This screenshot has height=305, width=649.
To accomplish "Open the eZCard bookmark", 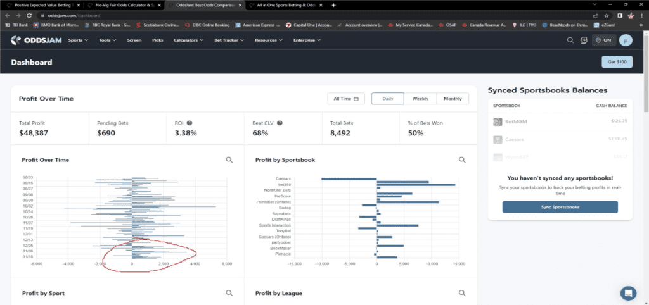I will pos(605,25).
